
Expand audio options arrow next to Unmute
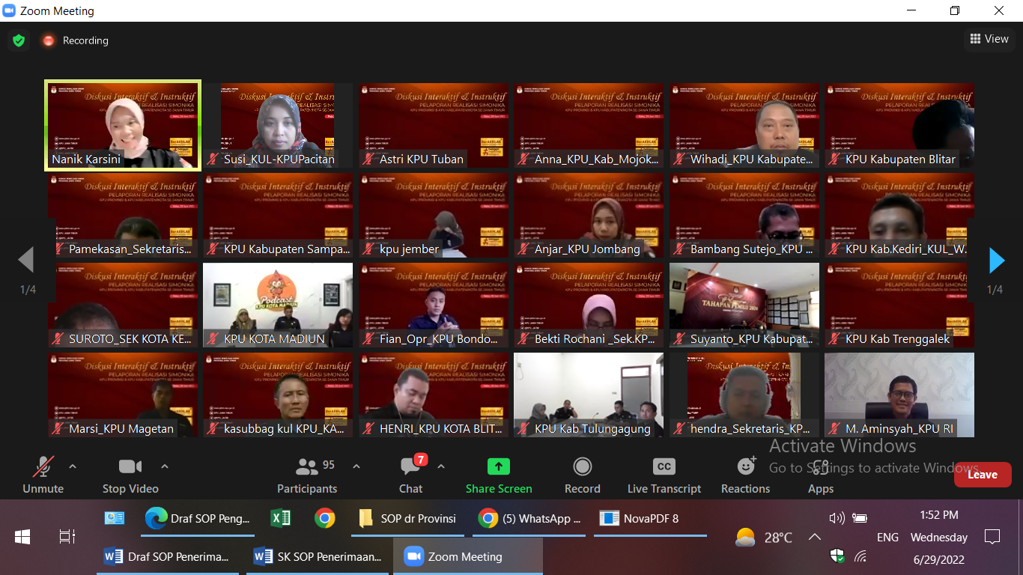click(73, 466)
